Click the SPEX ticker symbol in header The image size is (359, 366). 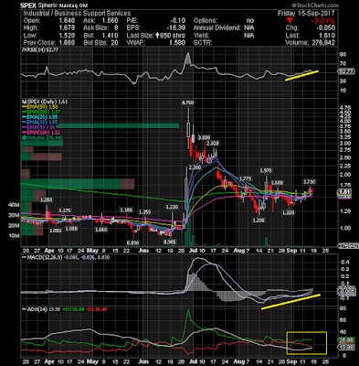(x=28, y=5)
